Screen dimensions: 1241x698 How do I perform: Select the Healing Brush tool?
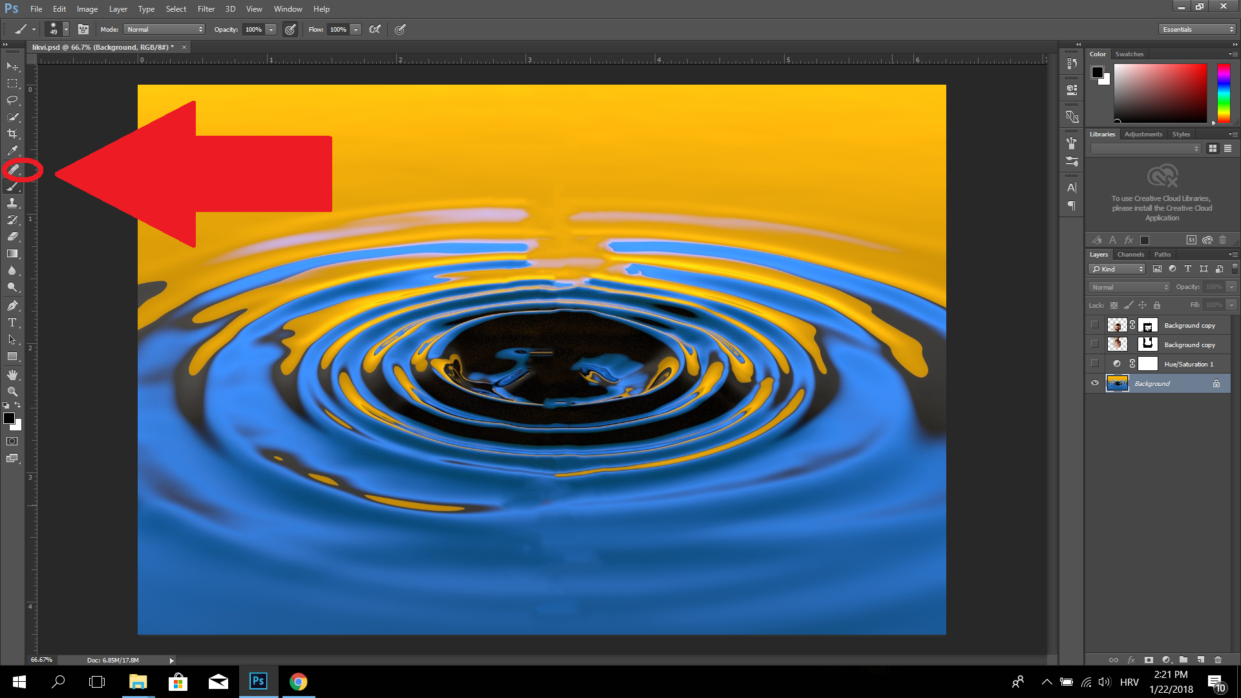[x=13, y=169]
